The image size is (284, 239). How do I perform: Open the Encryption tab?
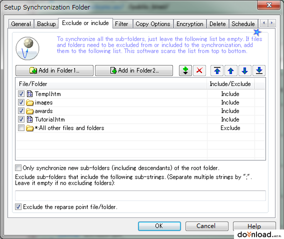tap(190, 24)
